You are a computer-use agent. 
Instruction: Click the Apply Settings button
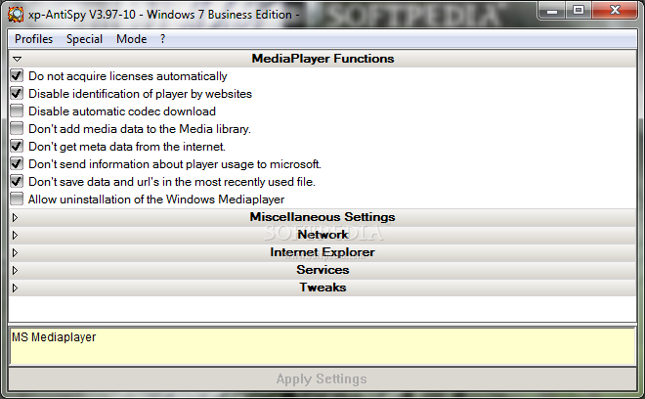click(322, 378)
